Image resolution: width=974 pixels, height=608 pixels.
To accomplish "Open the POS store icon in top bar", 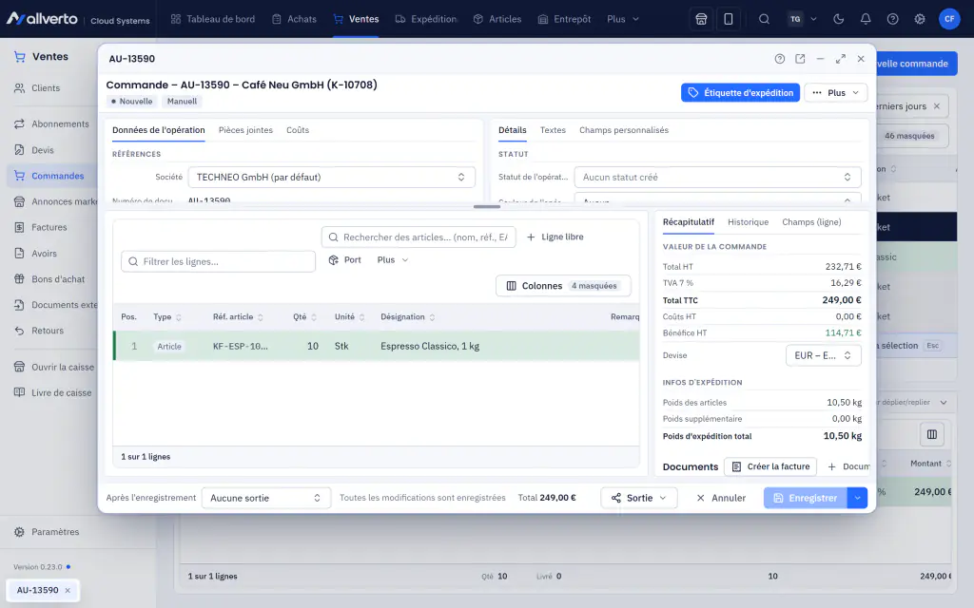I will coord(701,19).
